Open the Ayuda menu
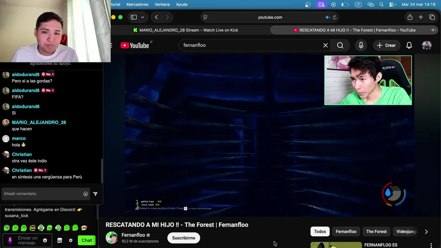 coord(182,4)
